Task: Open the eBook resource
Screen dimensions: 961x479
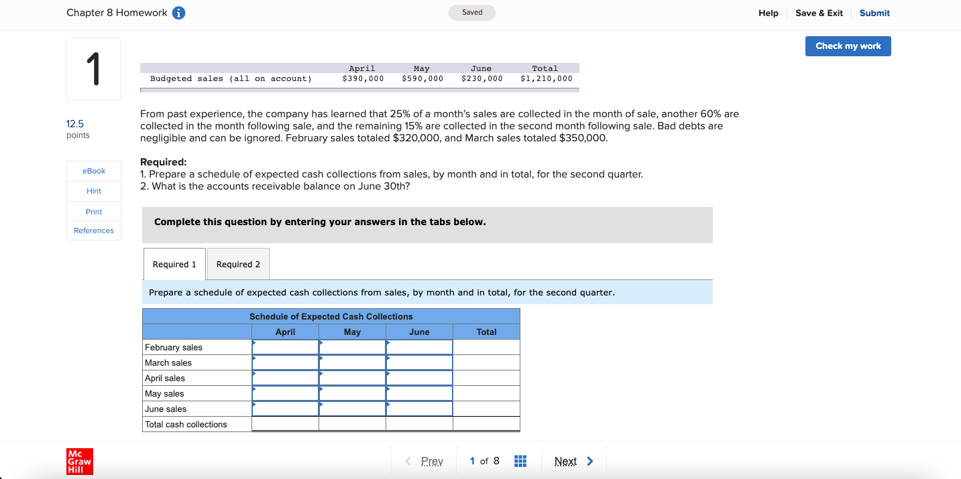Action: [93, 171]
